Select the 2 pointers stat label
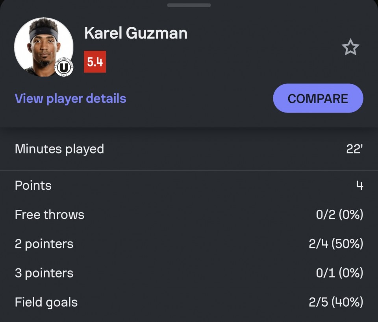The height and width of the screenshot is (322, 378). pos(44,244)
